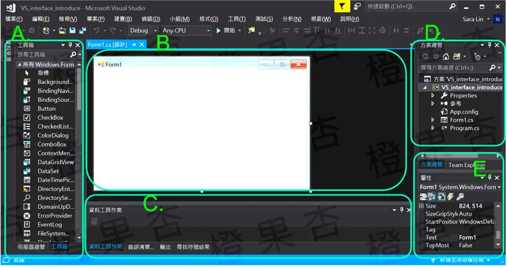This screenshot has height=267, width=507.
Task: Click the single-disk Save toolbar icon
Action: click(73, 30)
